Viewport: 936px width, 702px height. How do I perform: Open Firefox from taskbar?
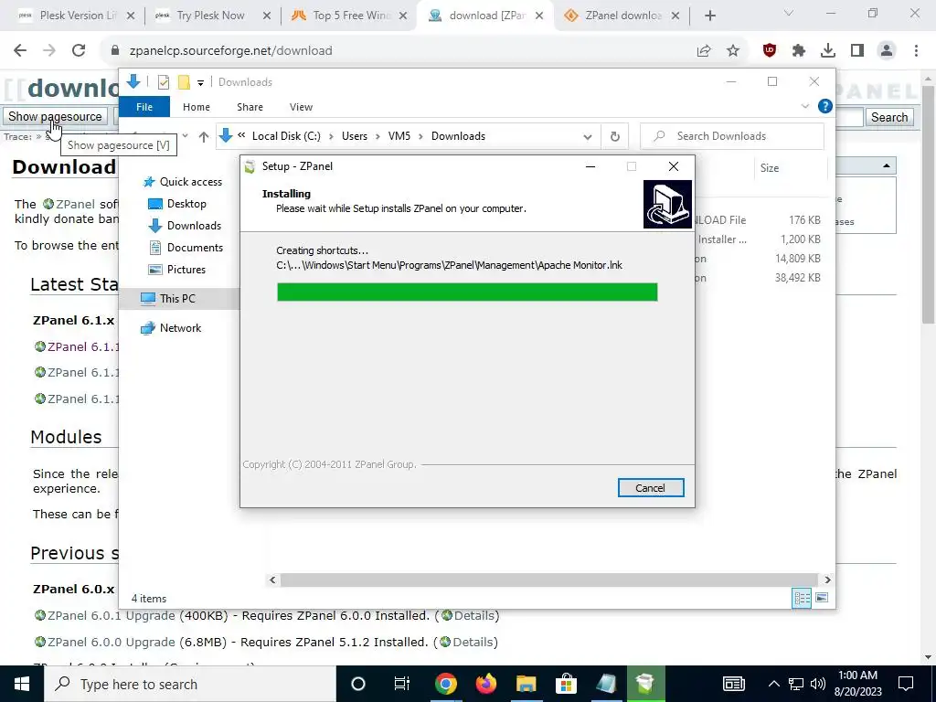pos(486,684)
